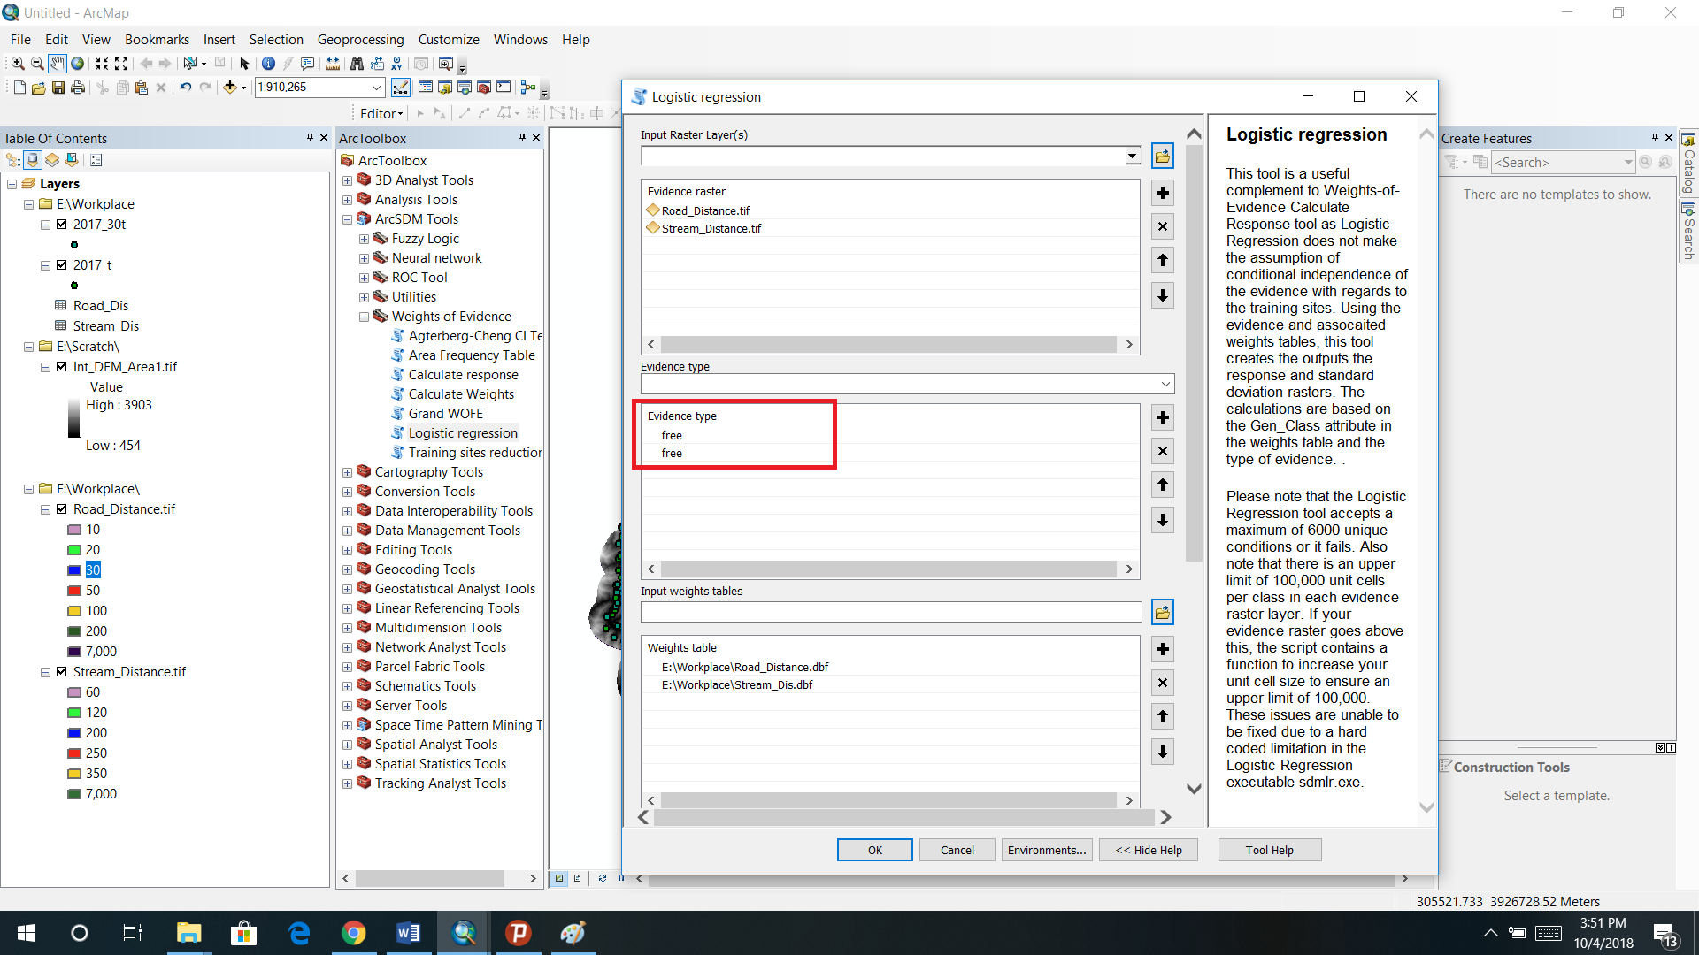1699x955 pixels.
Task: Open the Python window
Action: pos(504,88)
